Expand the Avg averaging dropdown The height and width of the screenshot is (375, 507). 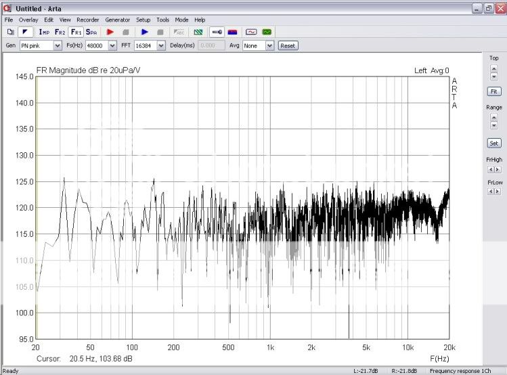click(269, 45)
